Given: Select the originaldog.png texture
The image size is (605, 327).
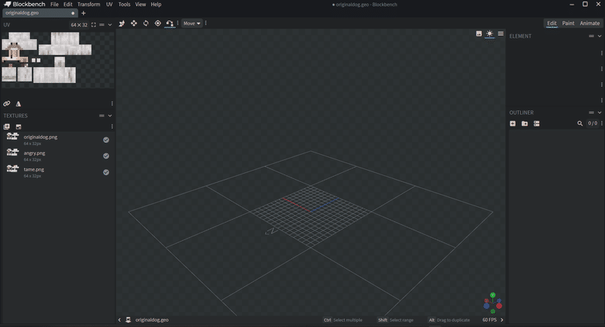Looking at the screenshot, I should coord(58,140).
